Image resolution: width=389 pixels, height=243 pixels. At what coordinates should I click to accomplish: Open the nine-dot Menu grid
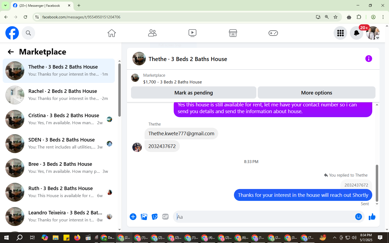tap(340, 33)
